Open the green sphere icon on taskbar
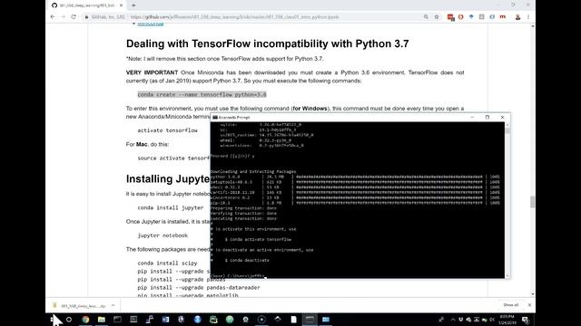 tap(230, 320)
